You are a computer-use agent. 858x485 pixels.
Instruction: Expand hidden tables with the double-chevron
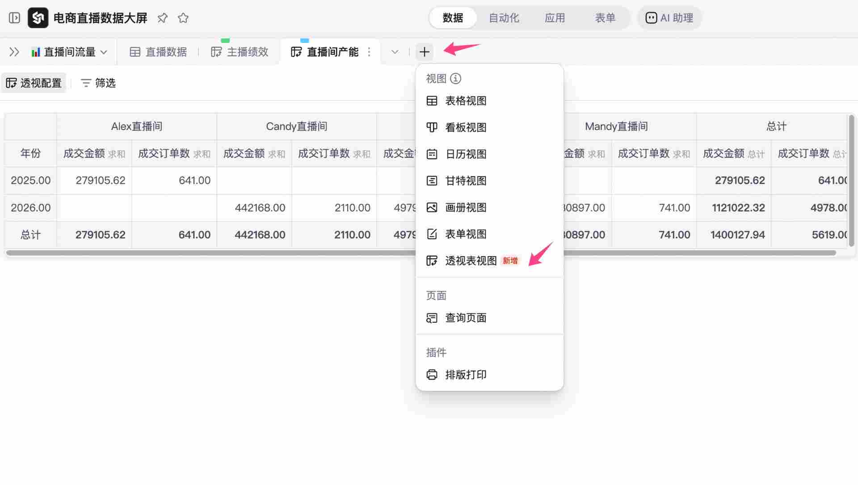tap(14, 52)
